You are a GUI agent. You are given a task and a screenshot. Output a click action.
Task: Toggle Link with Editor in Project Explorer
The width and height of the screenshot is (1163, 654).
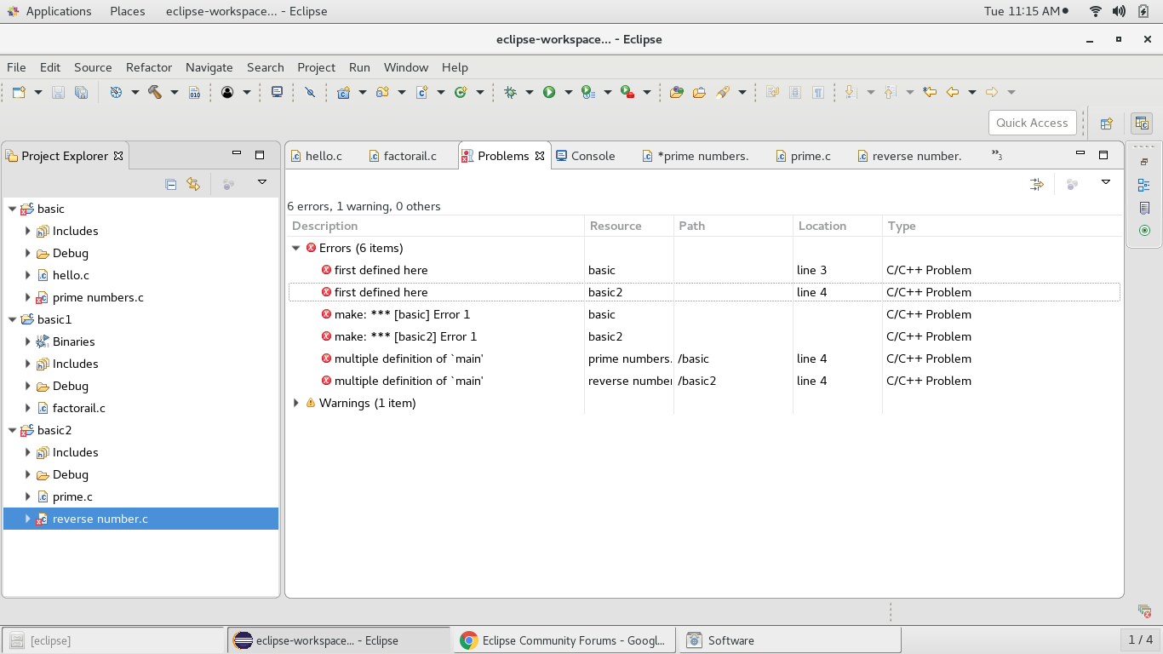click(x=193, y=184)
